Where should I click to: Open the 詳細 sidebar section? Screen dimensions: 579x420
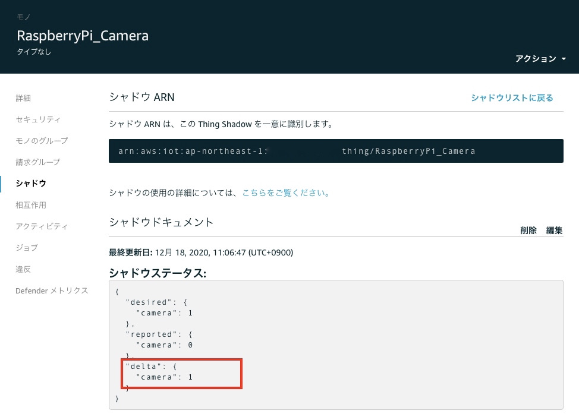tap(23, 98)
